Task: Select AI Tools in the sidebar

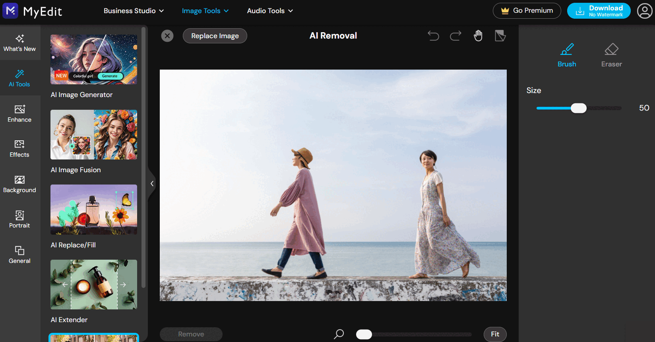Action: pos(19,78)
